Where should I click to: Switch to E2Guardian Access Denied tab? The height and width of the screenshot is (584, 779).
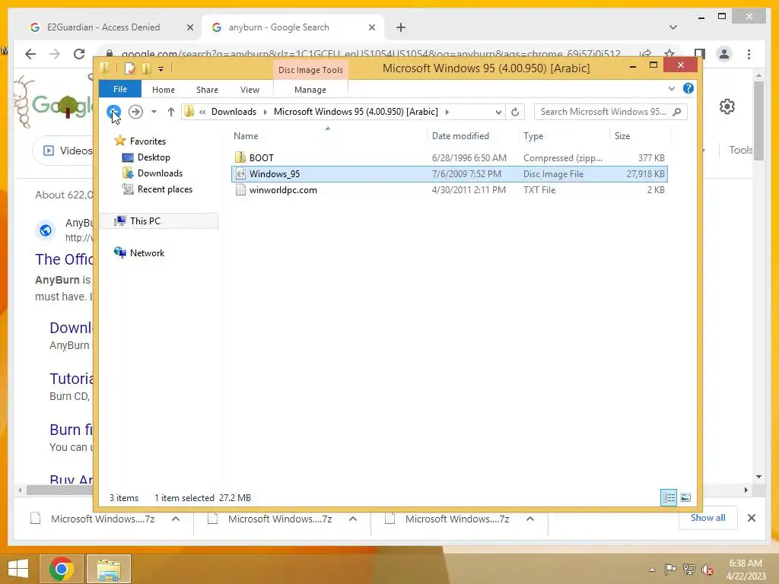click(x=103, y=27)
